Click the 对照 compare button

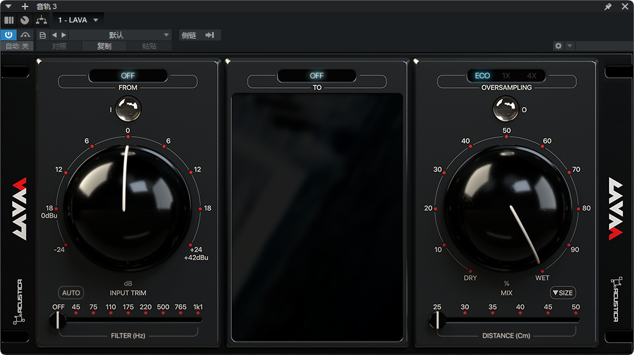coord(59,46)
